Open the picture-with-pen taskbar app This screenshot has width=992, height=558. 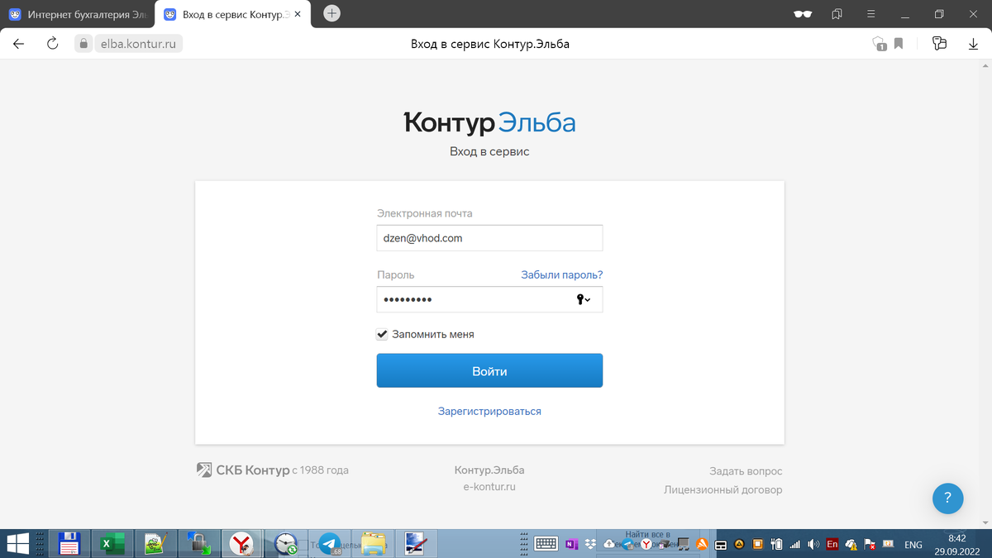(417, 543)
